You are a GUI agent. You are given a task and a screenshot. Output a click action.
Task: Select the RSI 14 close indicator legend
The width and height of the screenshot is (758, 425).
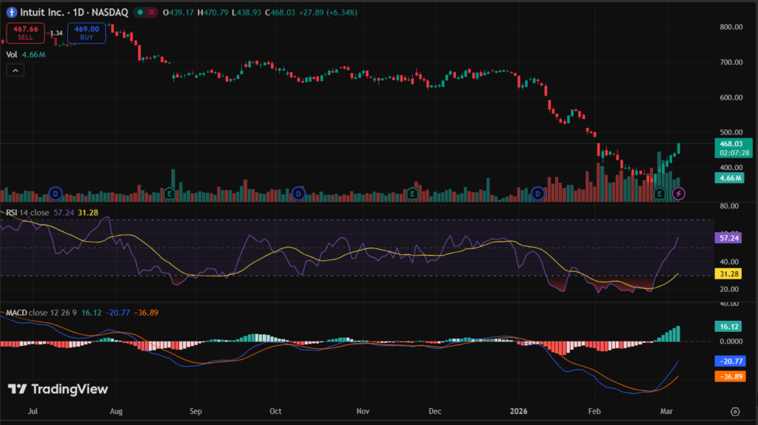tap(27, 213)
